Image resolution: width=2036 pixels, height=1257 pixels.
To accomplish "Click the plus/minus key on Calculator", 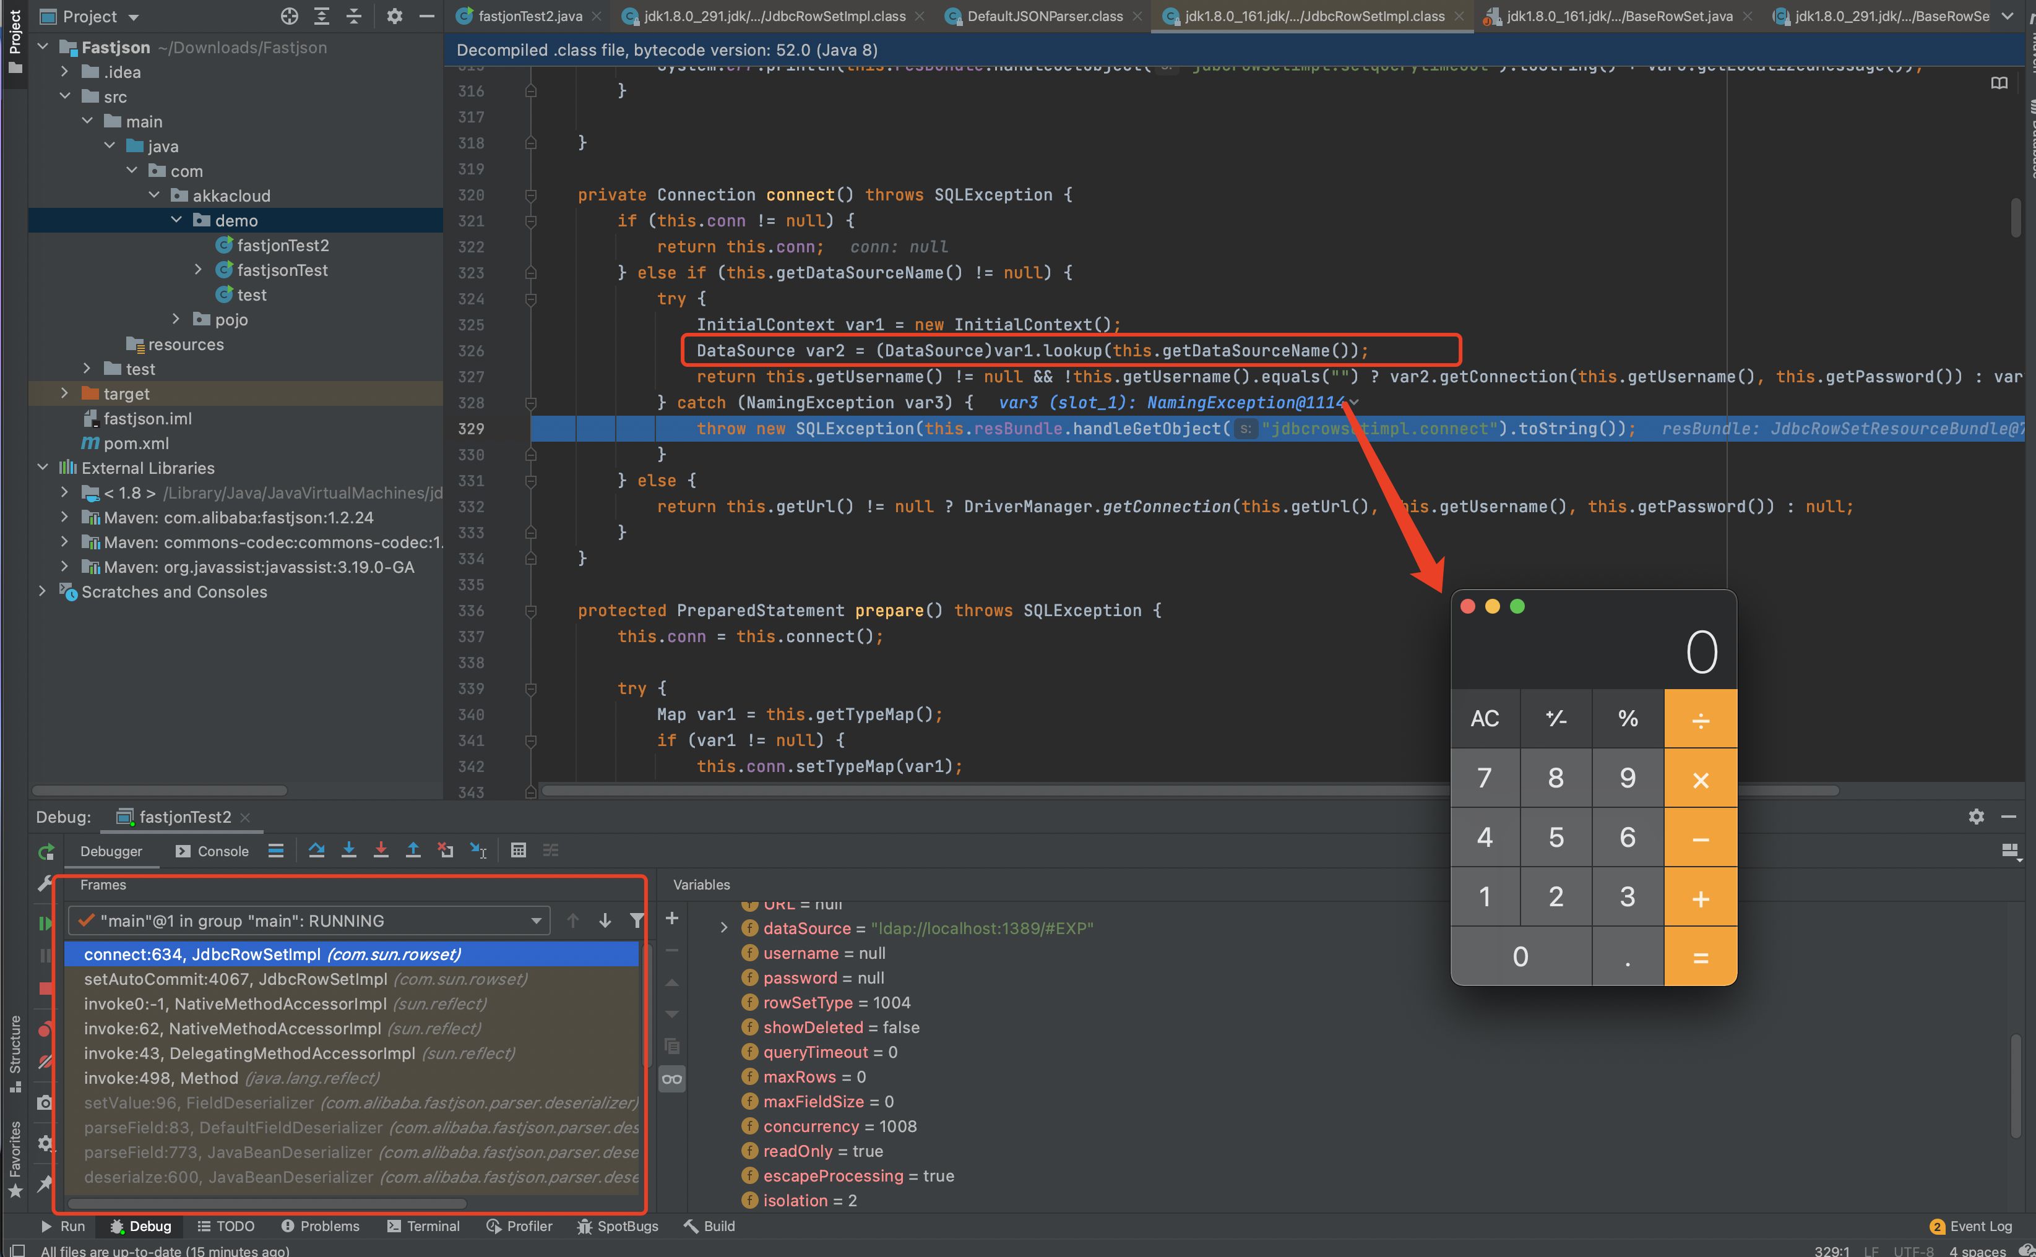I will pos(1556,719).
